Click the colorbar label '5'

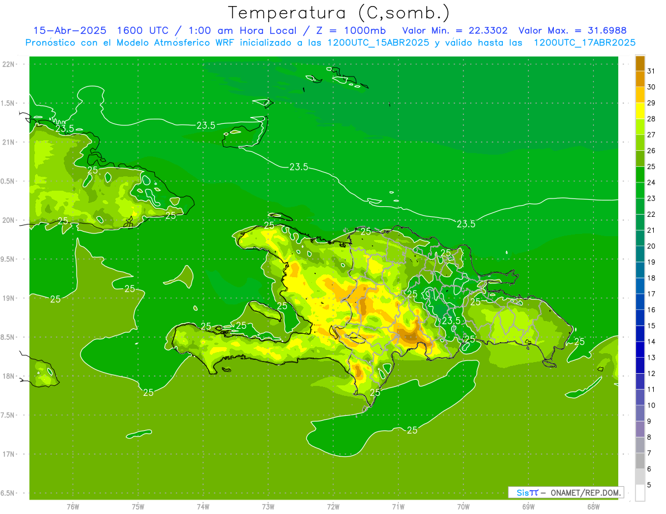coord(649,485)
